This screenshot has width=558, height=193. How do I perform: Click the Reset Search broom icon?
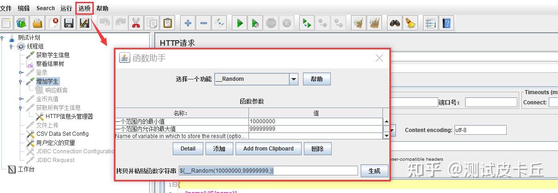(411, 23)
